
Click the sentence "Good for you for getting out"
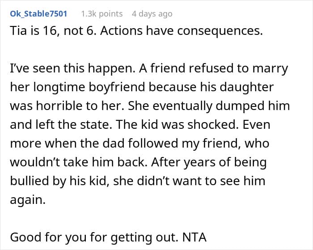tap(94, 237)
